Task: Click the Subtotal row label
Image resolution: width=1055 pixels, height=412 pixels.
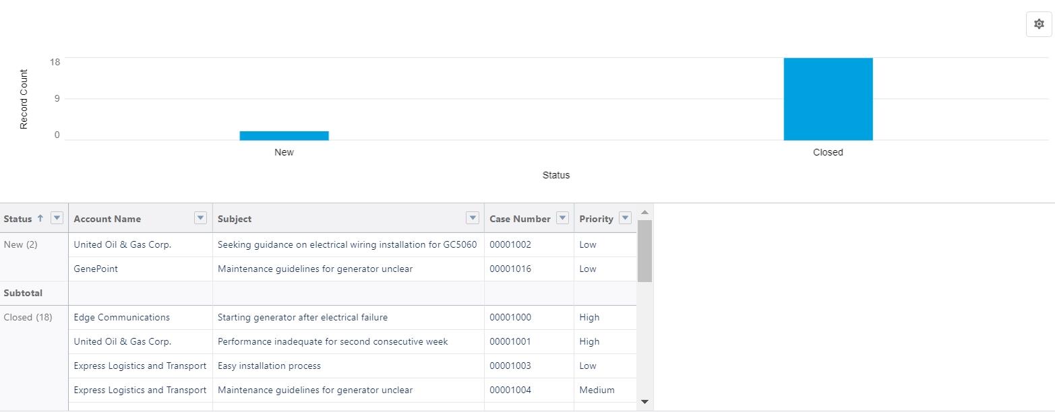Action: coord(23,293)
